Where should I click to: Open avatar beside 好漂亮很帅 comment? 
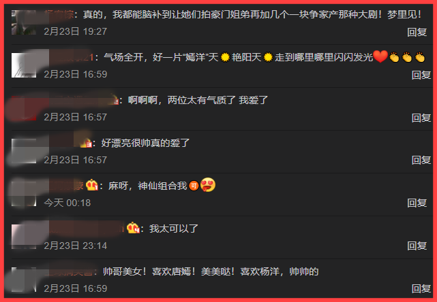[x=24, y=151]
